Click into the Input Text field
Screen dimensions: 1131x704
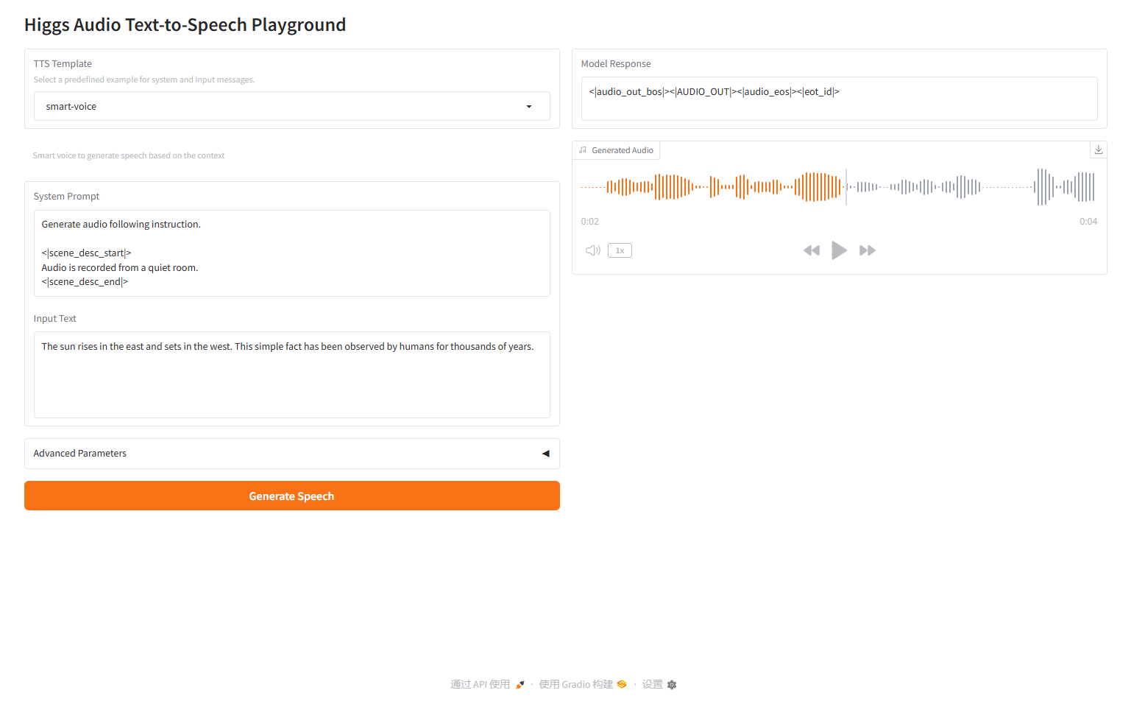coord(291,374)
